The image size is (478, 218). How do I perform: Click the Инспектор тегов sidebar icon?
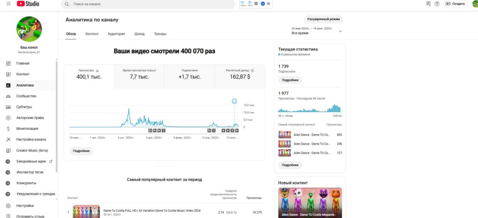[8, 172]
